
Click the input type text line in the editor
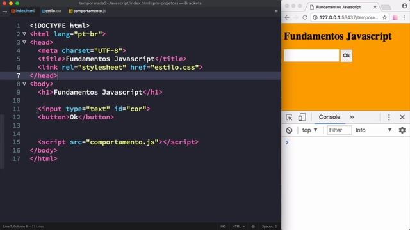(x=94, y=109)
